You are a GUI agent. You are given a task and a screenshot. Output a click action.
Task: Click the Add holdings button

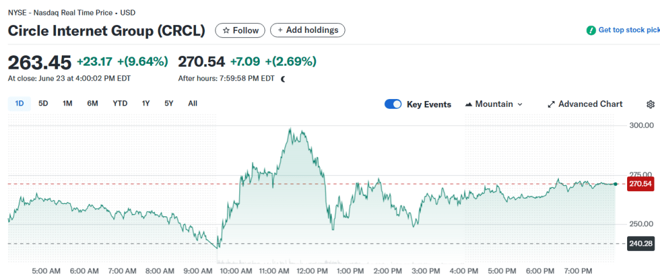(x=307, y=30)
